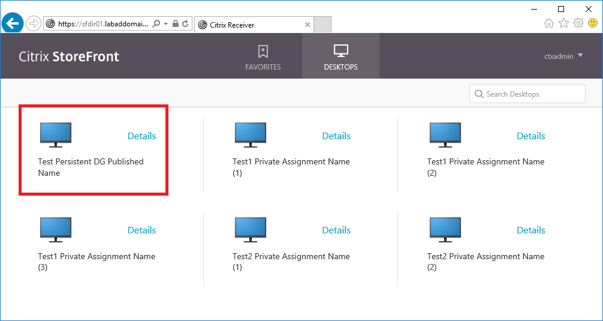Refresh the page using the address bar icon
603x321 pixels.
pos(186,24)
